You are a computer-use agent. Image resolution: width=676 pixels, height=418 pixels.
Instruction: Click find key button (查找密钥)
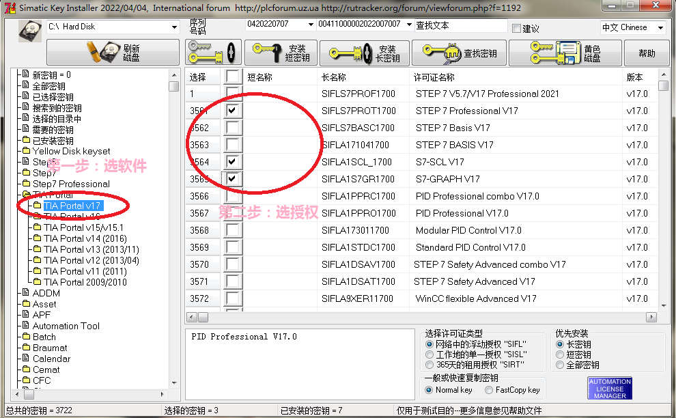[459, 53]
